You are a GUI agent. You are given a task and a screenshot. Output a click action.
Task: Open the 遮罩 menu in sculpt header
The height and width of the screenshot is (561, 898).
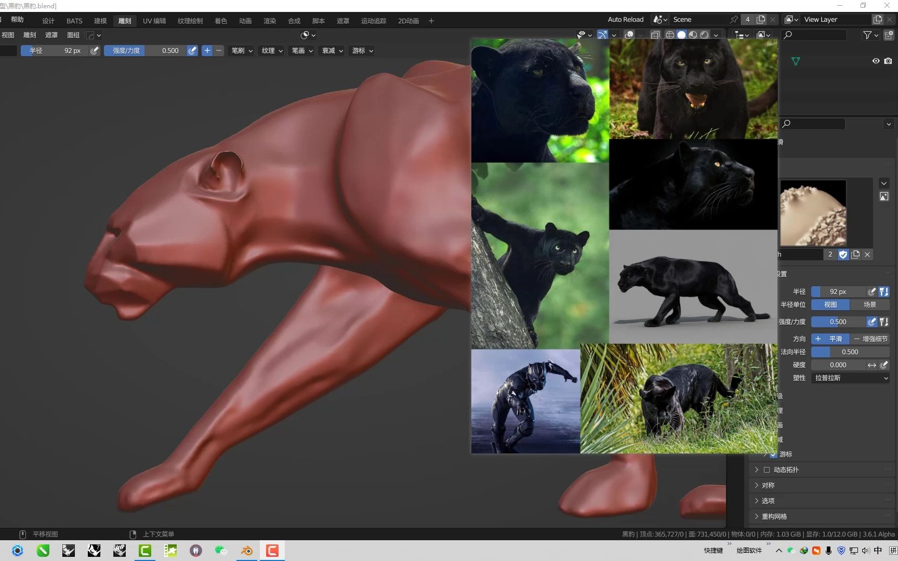(x=51, y=35)
